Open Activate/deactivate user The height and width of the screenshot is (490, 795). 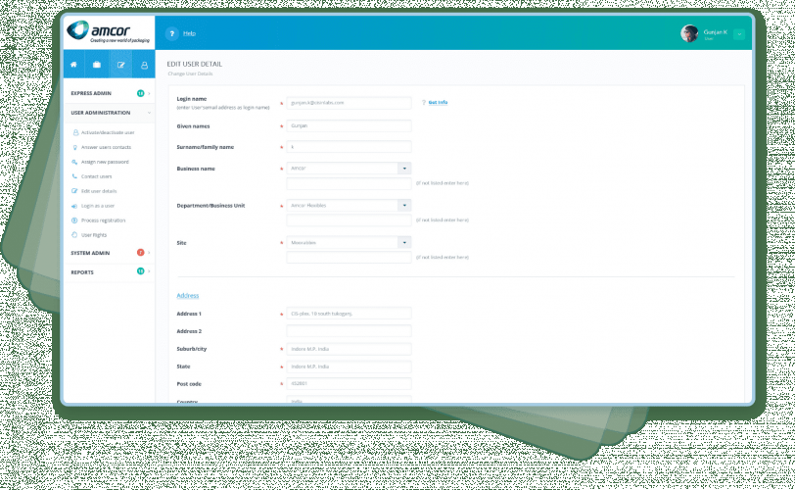108,132
